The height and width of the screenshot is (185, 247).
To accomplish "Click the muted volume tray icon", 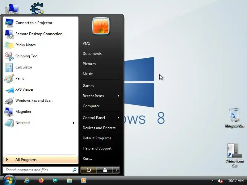I will pyautogui.click(x=220, y=181).
